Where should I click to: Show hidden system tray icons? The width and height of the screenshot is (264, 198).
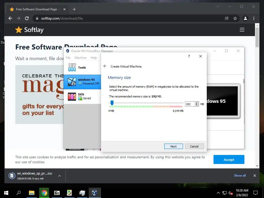point(218,193)
